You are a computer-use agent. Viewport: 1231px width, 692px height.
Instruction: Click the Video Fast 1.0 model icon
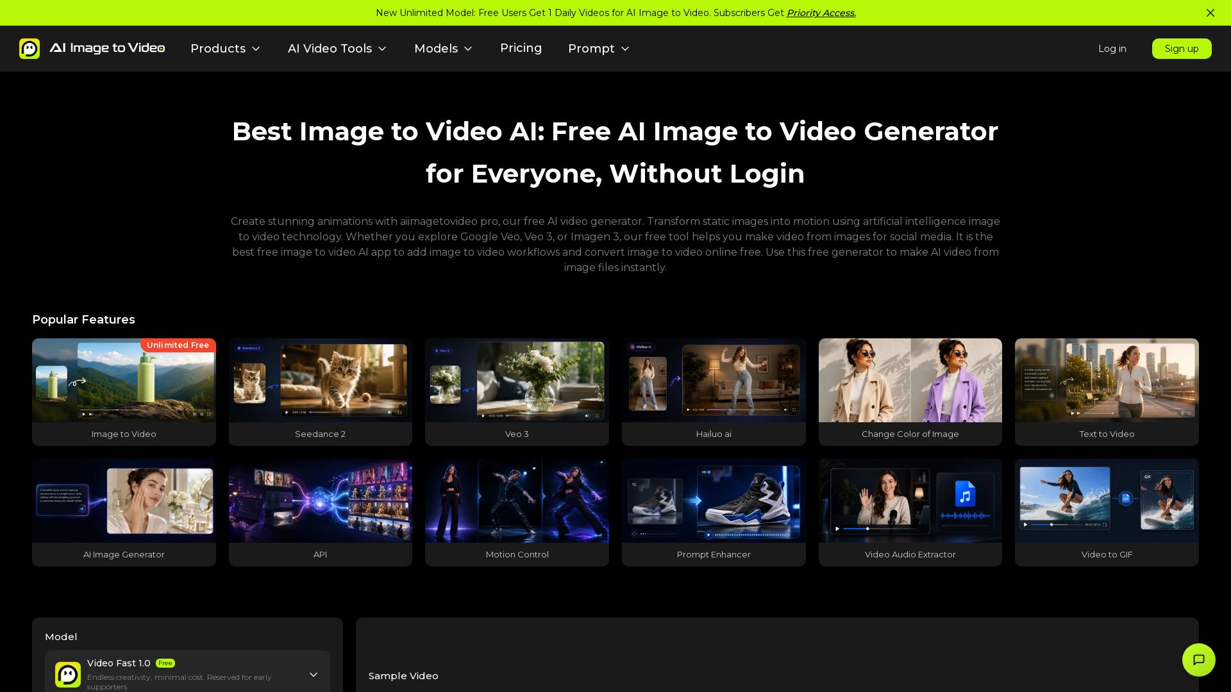pos(68,675)
